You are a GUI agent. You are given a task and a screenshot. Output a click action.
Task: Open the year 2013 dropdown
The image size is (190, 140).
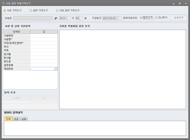pyautogui.click(x=69, y=18)
